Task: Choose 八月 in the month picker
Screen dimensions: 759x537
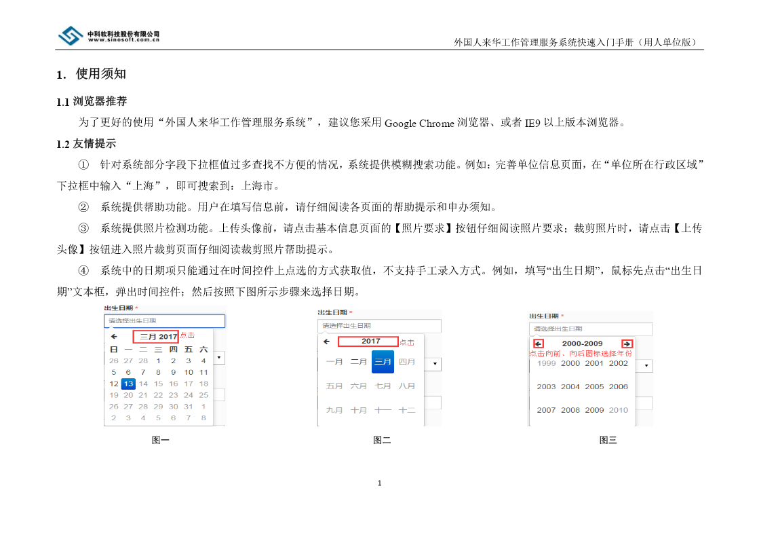Action: tap(407, 386)
